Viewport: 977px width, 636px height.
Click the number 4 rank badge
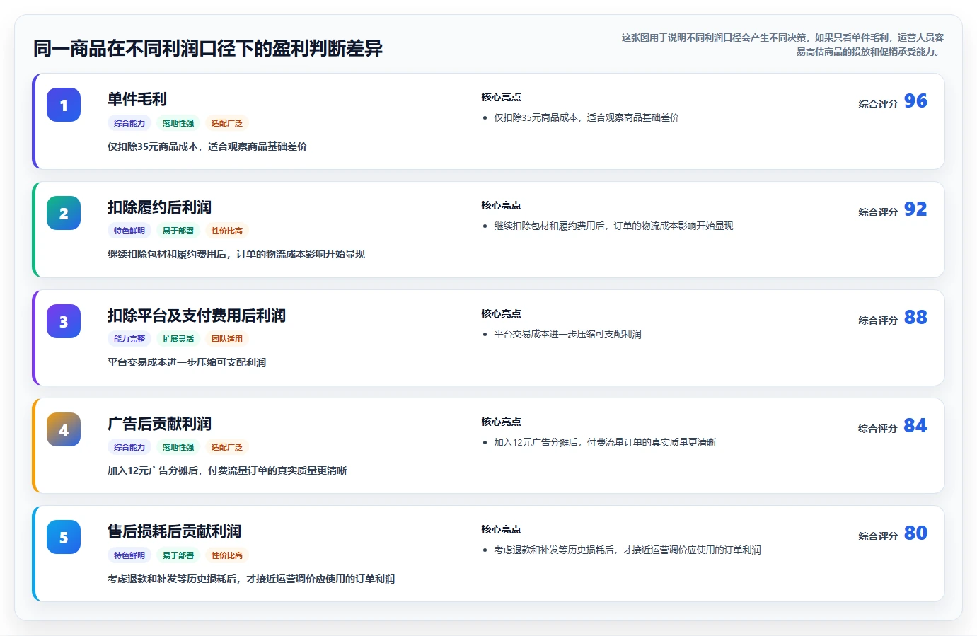point(64,430)
